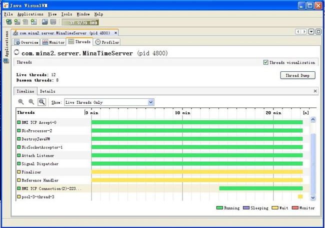The image size is (325, 228).
Task: Click the scroll documents left arrow
Action: coord(298,31)
